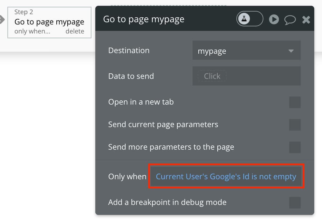322x222 pixels.
Task: Toggle the experimental flask switch
Action: [250, 19]
